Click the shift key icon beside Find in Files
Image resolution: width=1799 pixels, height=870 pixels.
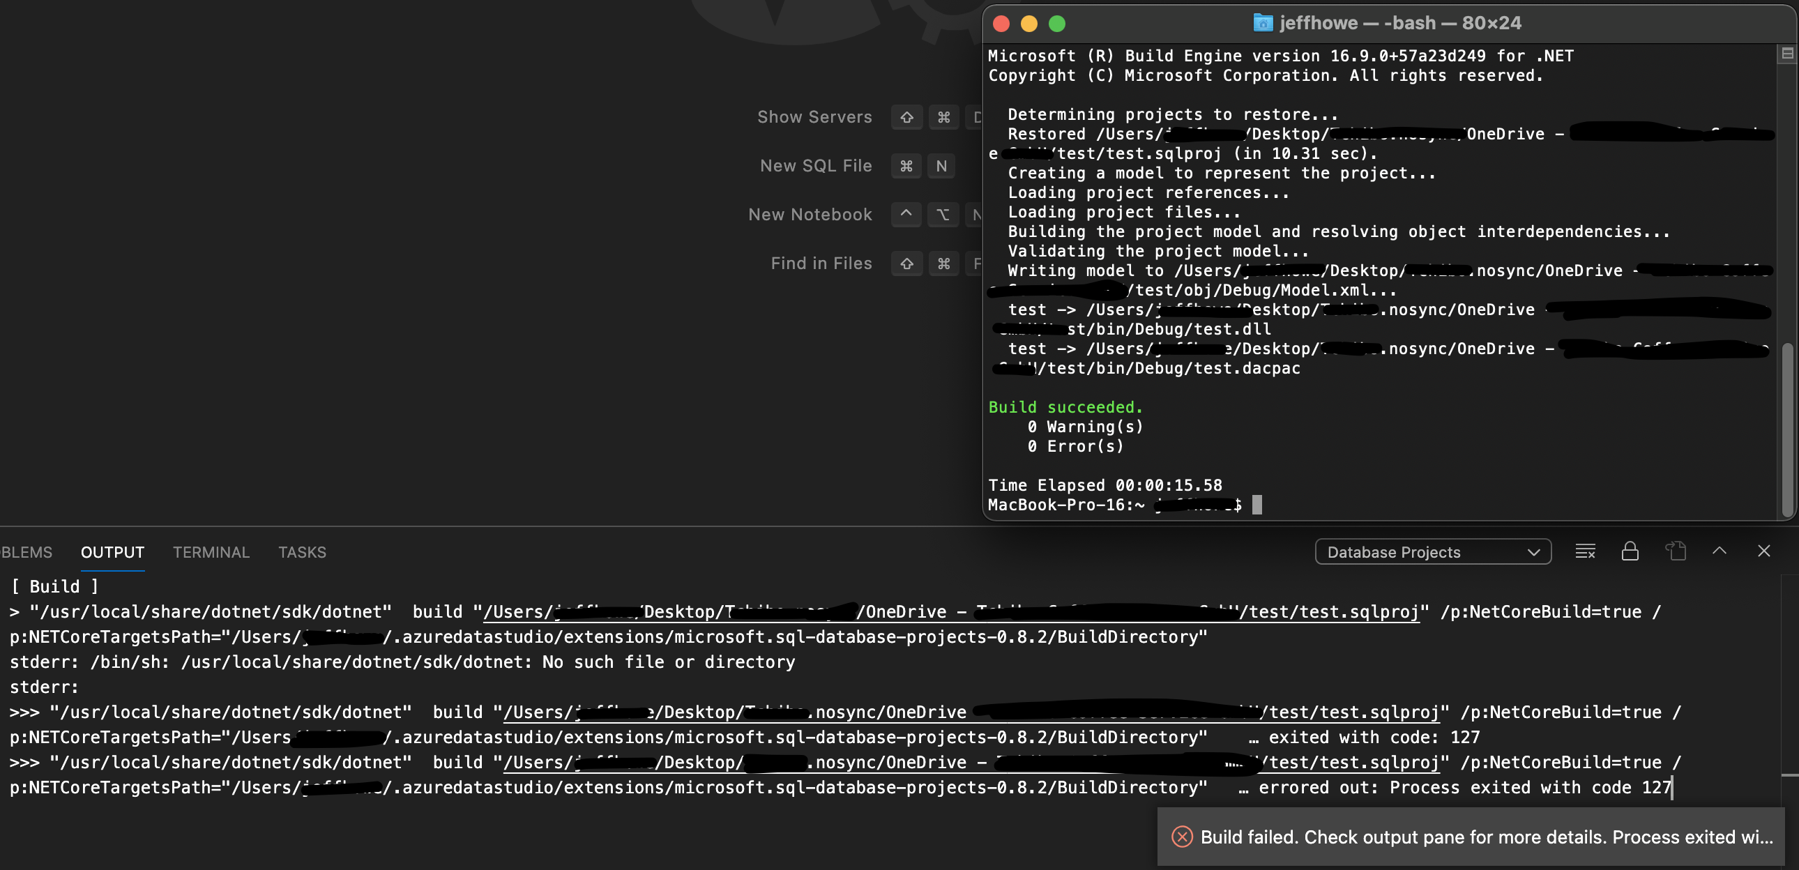pos(906,264)
